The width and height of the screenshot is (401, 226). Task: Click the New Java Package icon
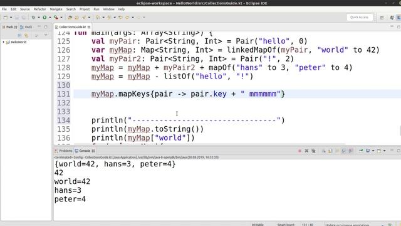(x=70, y=18)
